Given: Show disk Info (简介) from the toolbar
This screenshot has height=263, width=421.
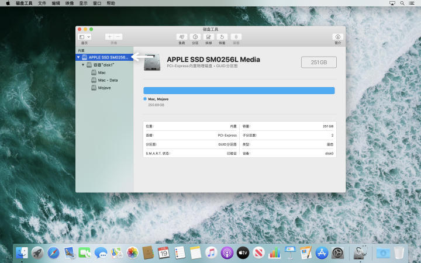Looking at the screenshot, I should coord(338,37).
